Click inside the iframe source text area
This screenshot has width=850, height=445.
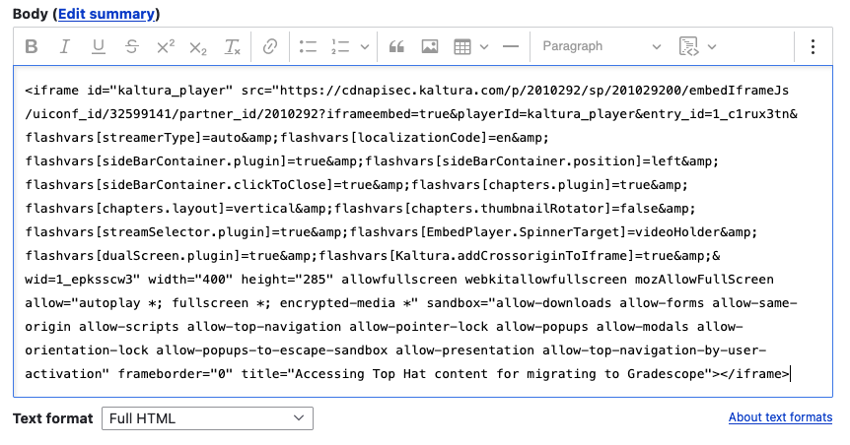tap(423, 231)
